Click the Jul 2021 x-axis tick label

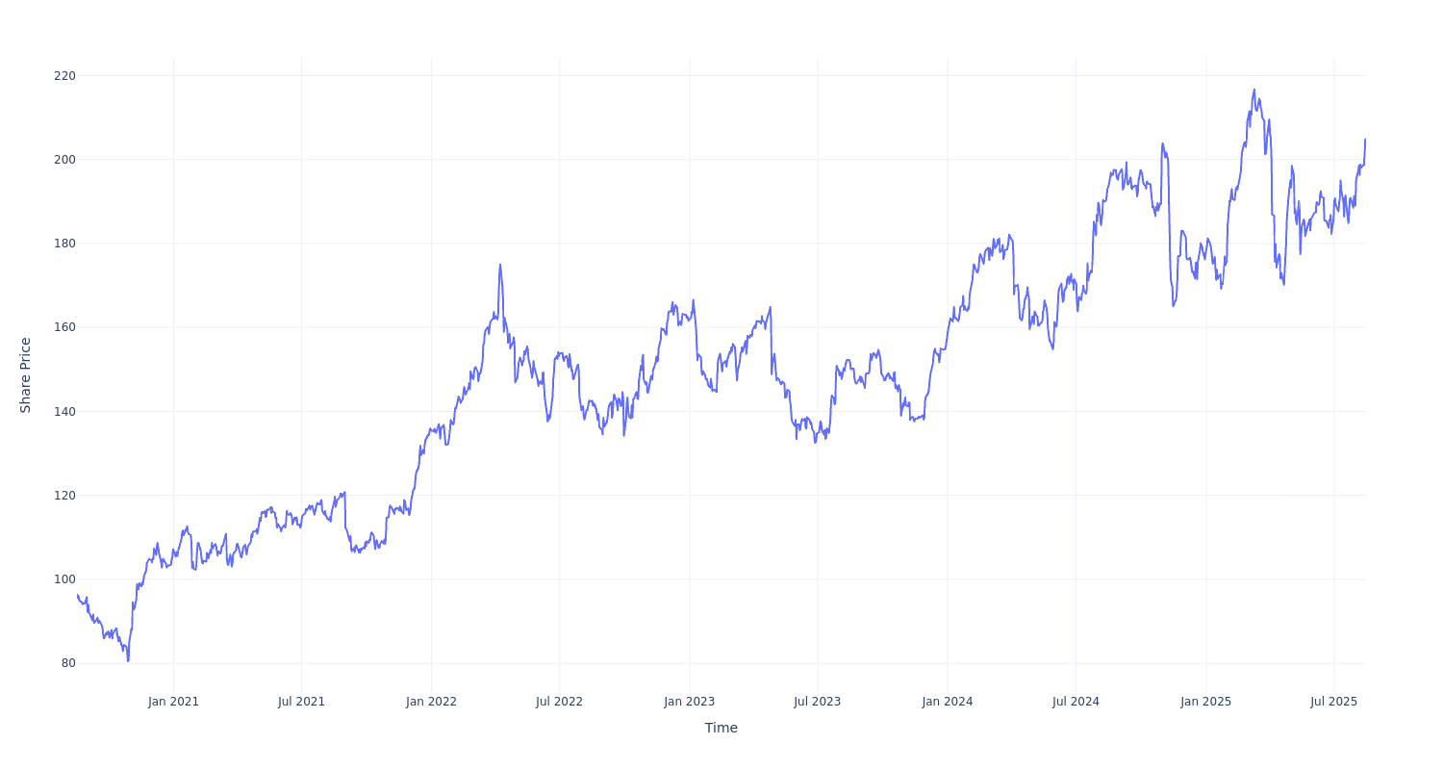[301, 702]
